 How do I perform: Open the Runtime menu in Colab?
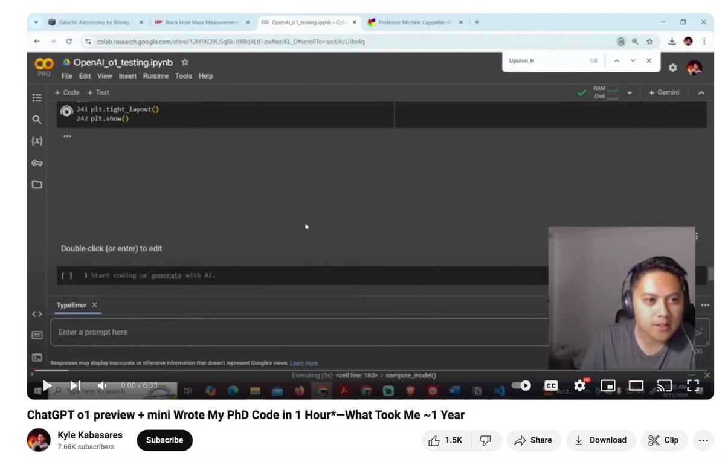(156, 76)
